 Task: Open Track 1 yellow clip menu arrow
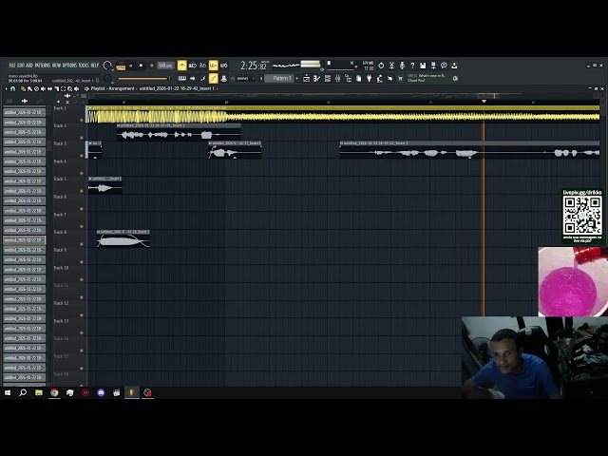[90, 107]
